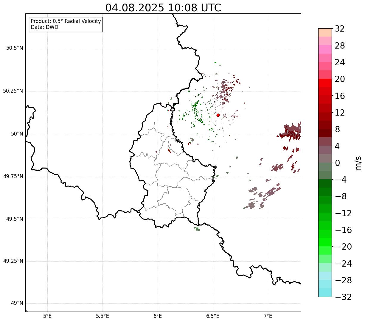Screen dimensions: 365x322
Task: Click the m/s colorbar unit label
Action: point(358,163)
